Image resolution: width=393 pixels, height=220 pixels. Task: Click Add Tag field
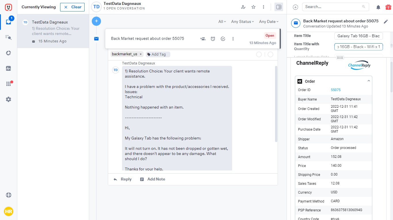(x=158, y=54)
